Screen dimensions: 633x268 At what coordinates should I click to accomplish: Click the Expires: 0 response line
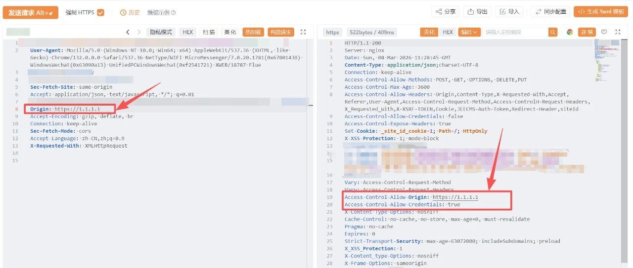360,234
